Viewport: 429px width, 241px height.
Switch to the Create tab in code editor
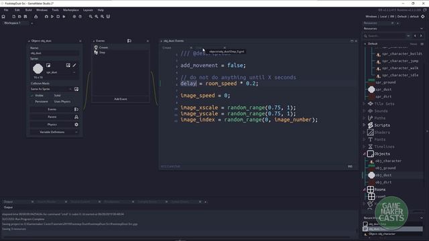point(167,48)
